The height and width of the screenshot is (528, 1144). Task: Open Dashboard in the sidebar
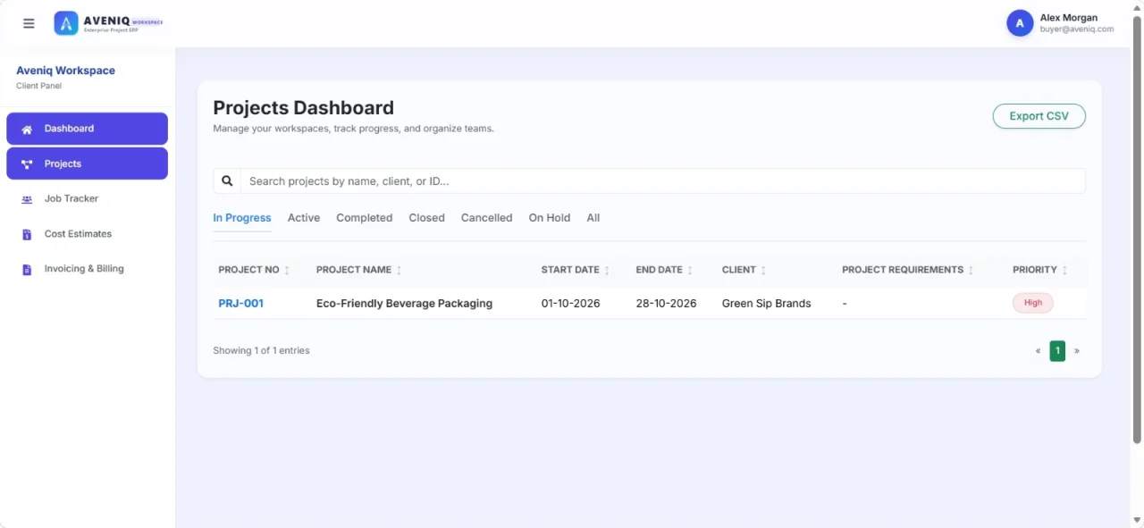pos(87,129)
